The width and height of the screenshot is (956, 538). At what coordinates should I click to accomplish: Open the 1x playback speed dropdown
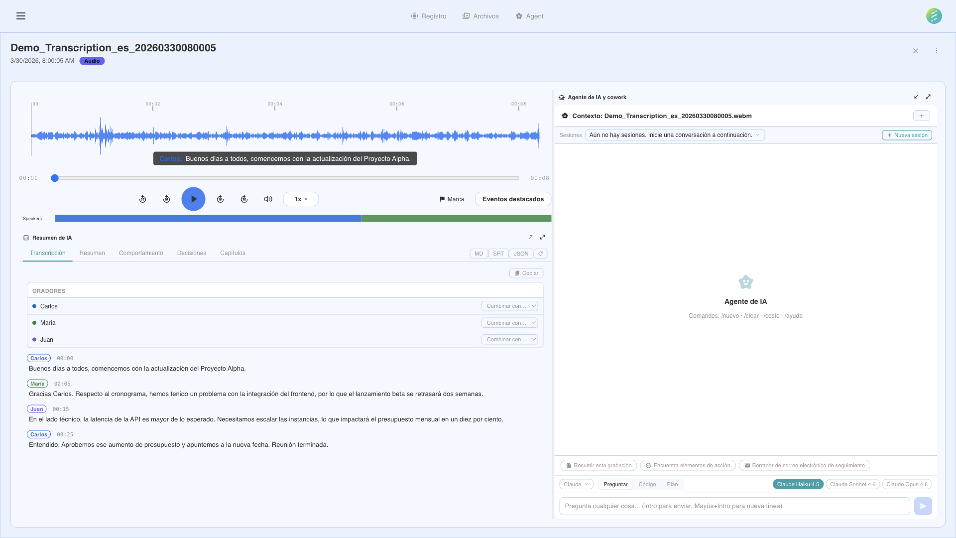[x=300, y=199]
